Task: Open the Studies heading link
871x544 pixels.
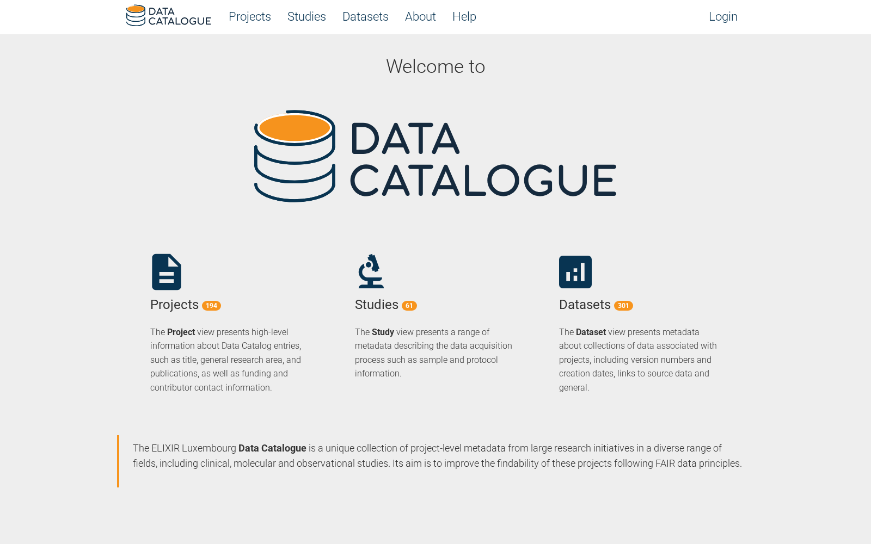Action: (x=377, y=305)
